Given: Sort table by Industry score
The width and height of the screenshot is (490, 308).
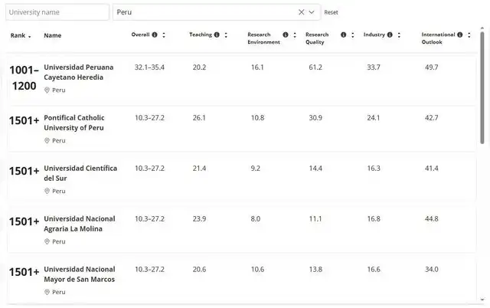Looking at the screenshot, I should point(399,35).
